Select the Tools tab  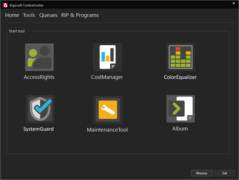(x=29, y=15)
